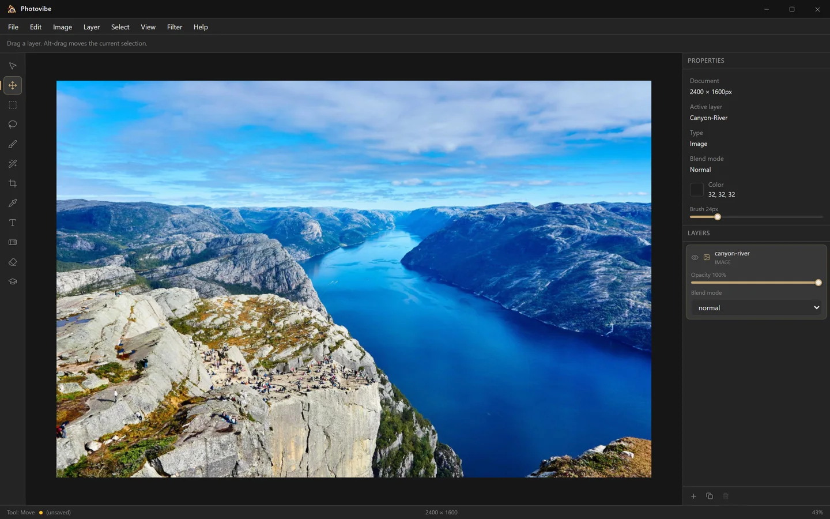Select the Magic Wand tool
The width and height of the screenshot is (830, 519).
click(13, 164)
